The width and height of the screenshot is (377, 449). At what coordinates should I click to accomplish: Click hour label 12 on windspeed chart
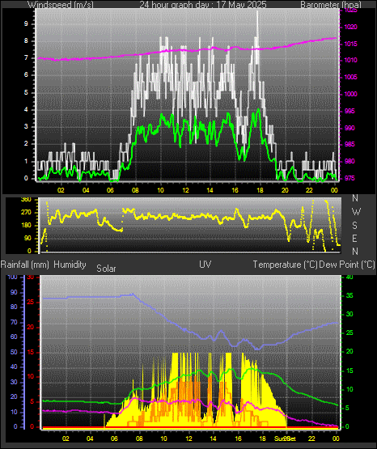pos(185,190)
